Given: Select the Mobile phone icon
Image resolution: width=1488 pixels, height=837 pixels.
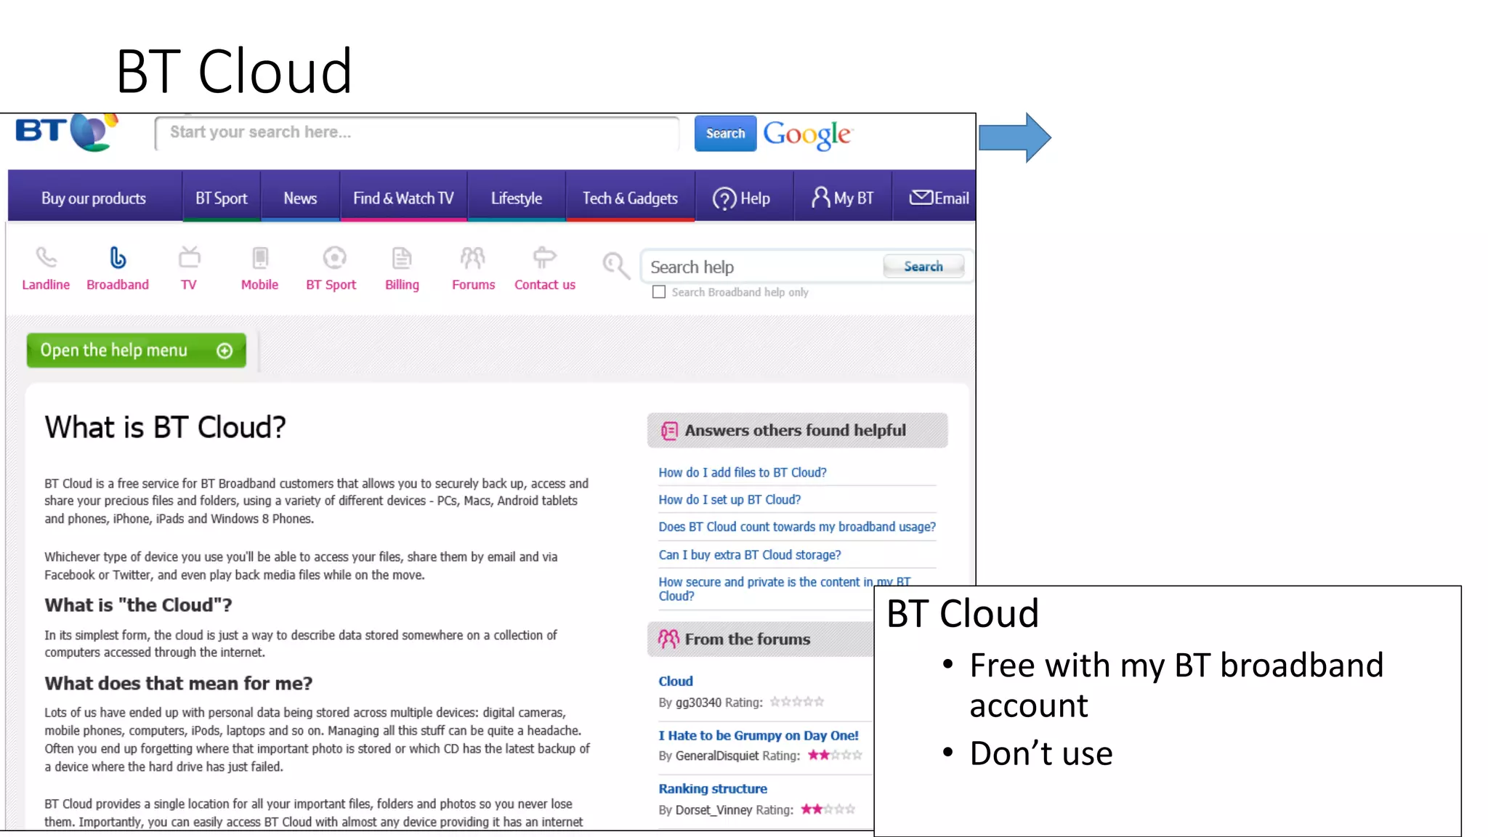Looking at the screenshot, I should (x=259, y=257).
